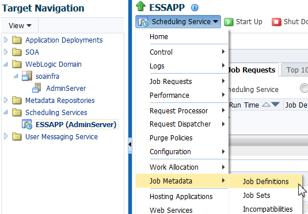Click the Run Time column header
This screenshot has height=214, width=308.
click(x=244, y=105)
